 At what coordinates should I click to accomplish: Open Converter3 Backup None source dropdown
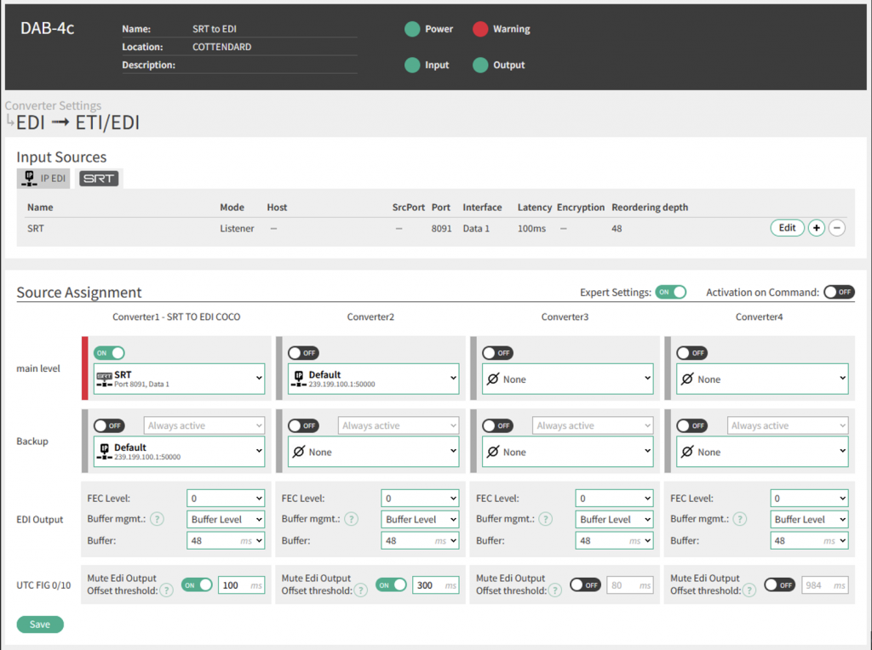point(567,452)
